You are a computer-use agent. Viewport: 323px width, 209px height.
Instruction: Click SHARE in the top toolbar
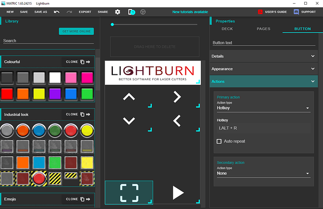(103, 12)
